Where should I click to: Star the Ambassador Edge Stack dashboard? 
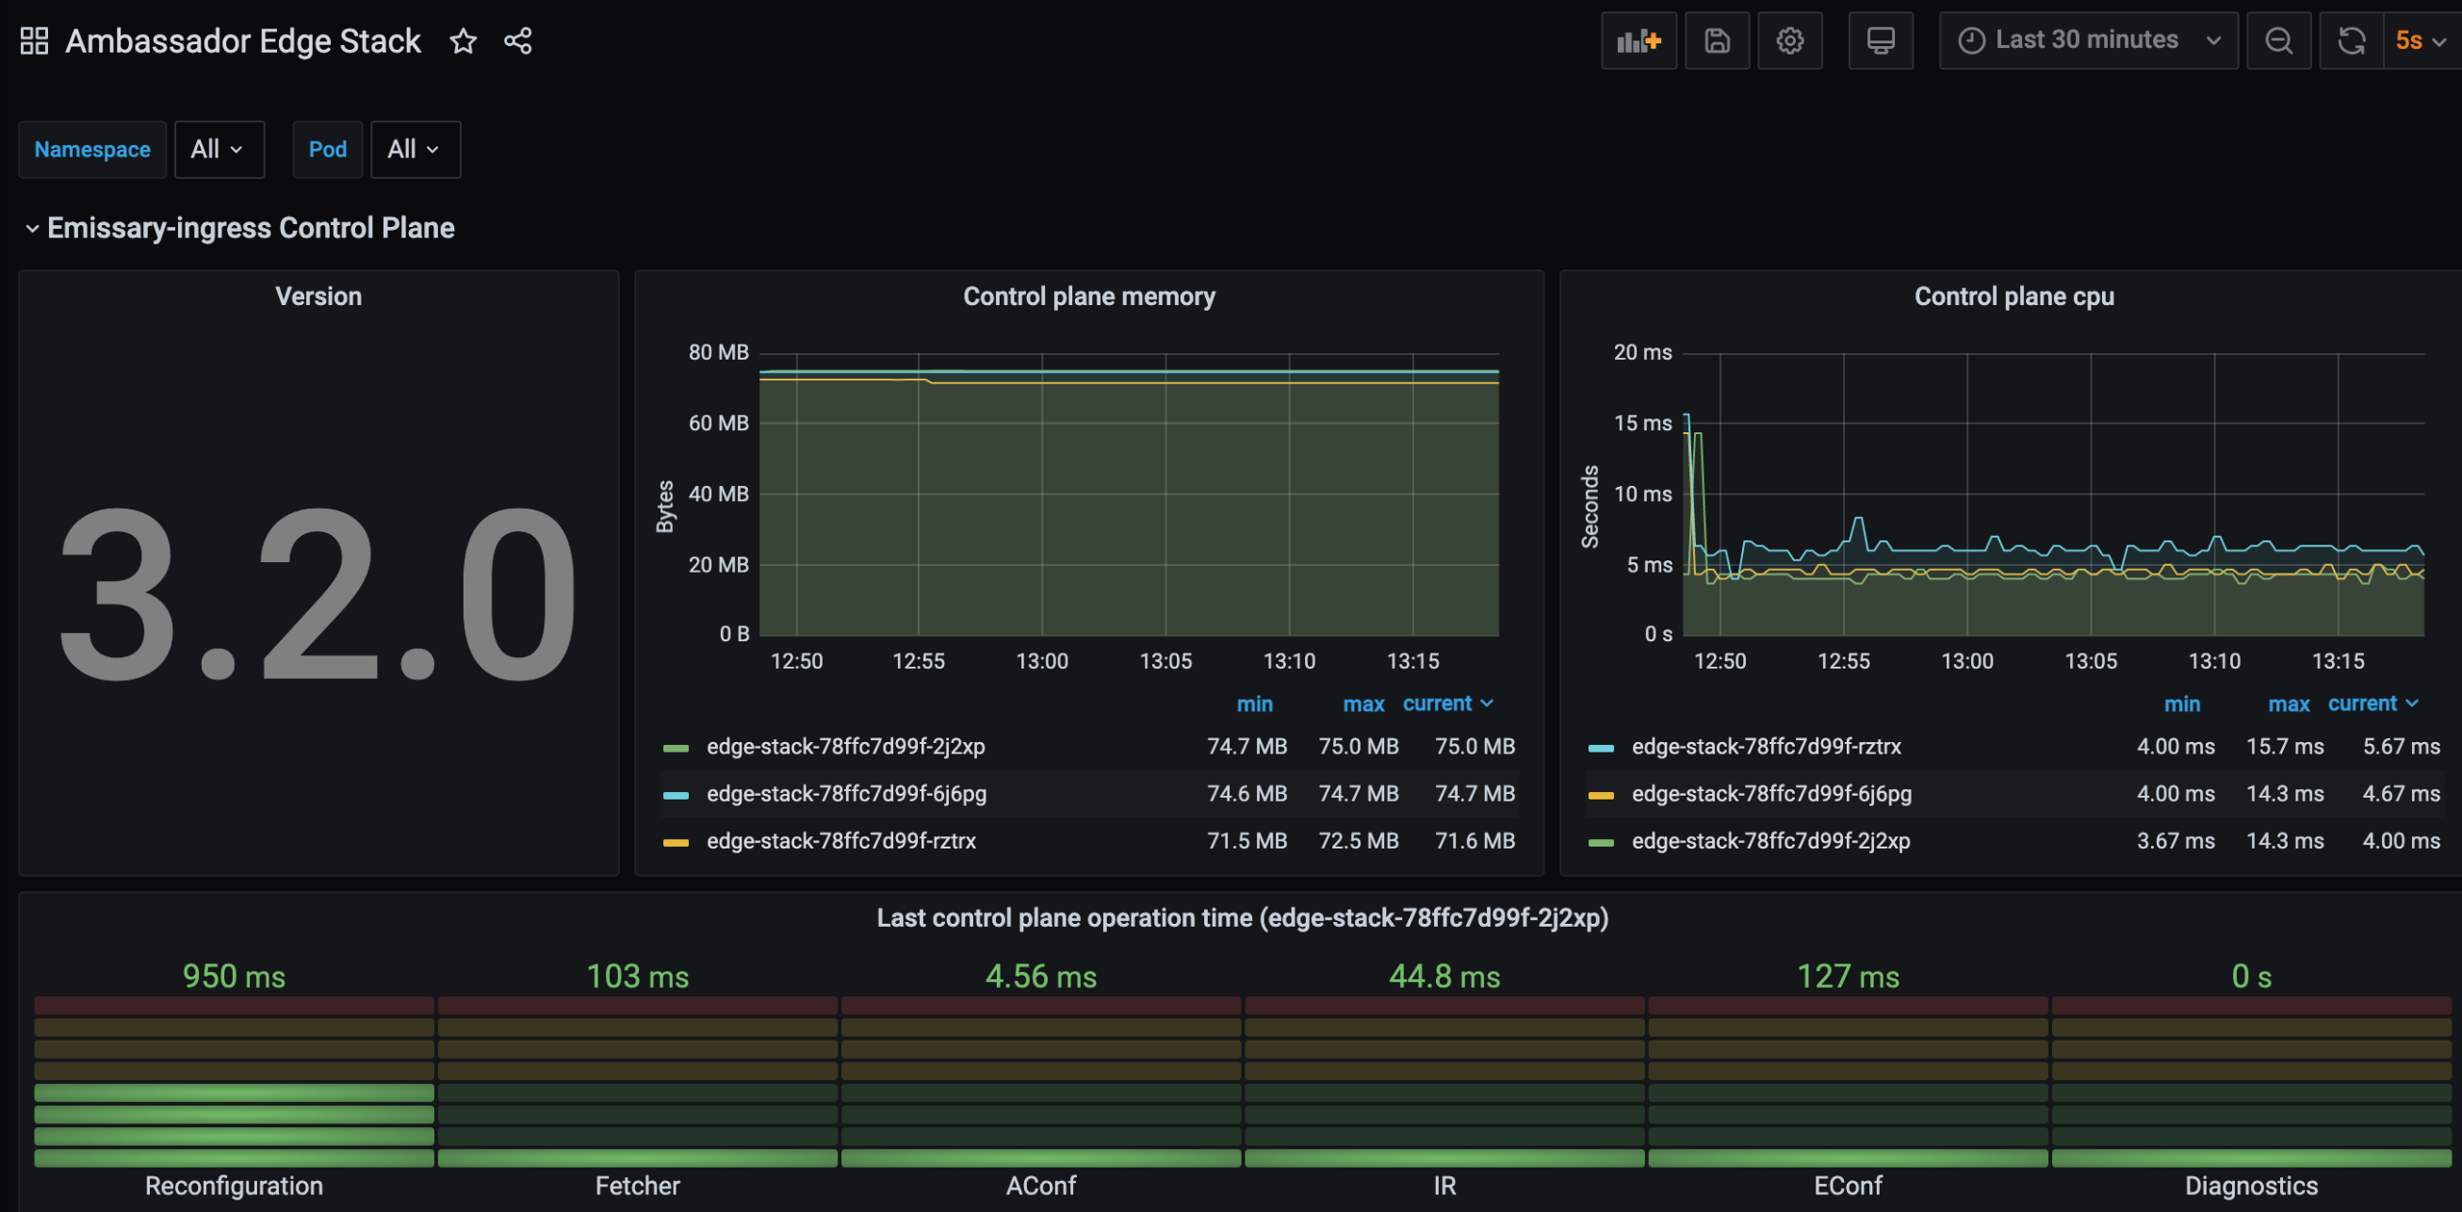(464, 41)
